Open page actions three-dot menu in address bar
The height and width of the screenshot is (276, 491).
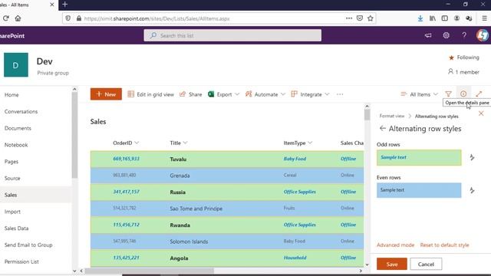pos(349,18)
